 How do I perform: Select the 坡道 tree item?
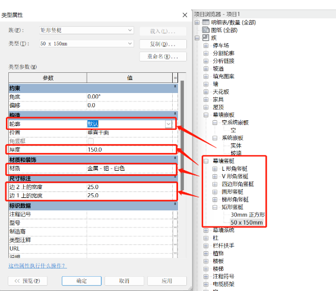(218, 69)
